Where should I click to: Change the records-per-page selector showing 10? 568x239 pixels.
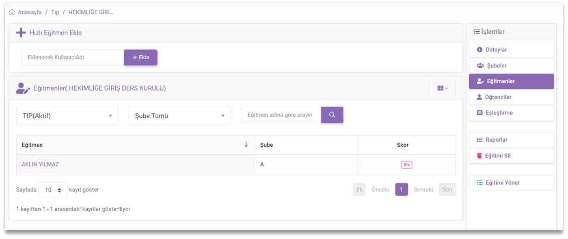coord(53,190)
